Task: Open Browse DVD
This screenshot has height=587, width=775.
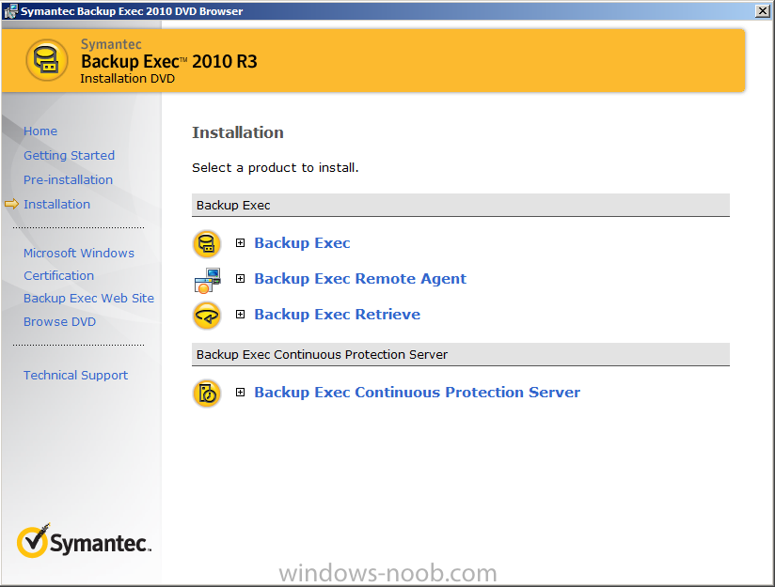Action: click(x=60, y=321)
